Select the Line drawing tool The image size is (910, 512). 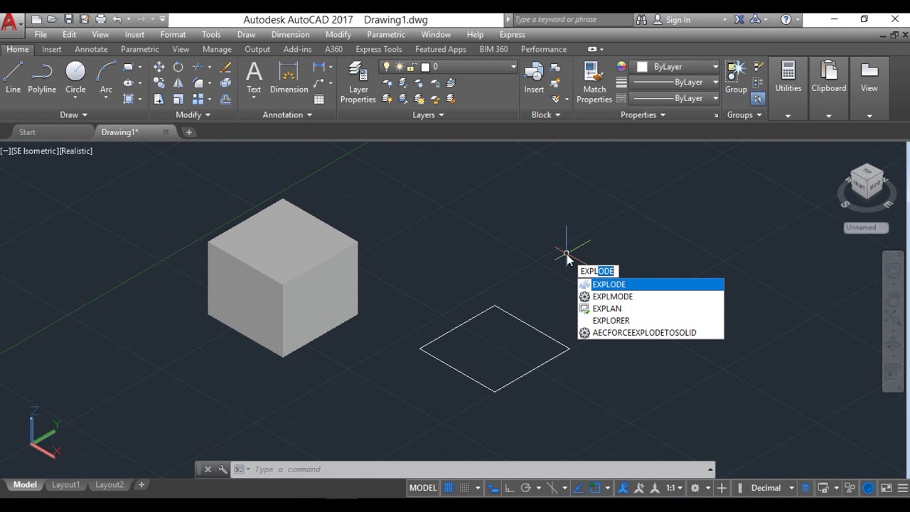[x=13, y=77]
